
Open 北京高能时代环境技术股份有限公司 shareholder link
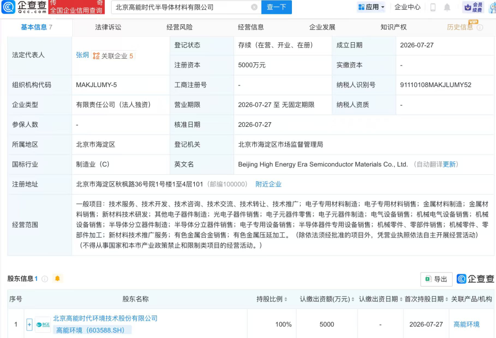[105, 318]
